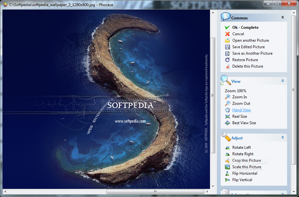
Task: Choose the Cancel text link
Action: pos(238,34)
